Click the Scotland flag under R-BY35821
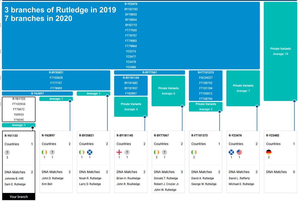The width and height of the screenshot is (298, 201). [x=90, y=152]
